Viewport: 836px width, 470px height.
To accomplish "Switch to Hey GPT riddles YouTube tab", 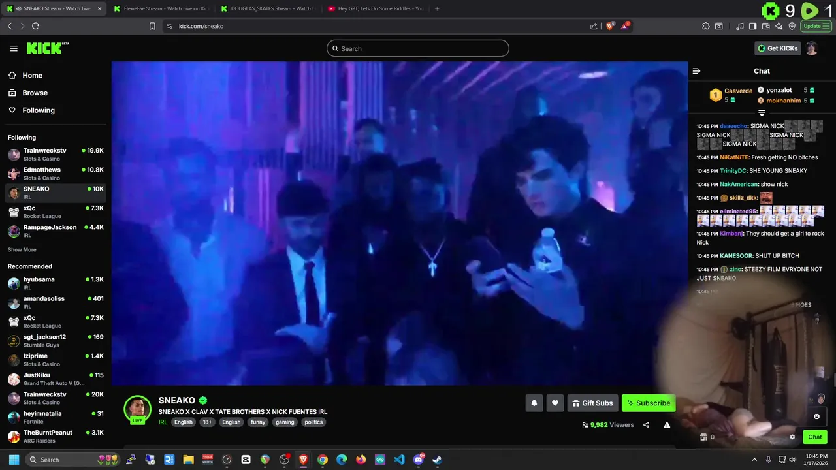I will coord(375,8).
